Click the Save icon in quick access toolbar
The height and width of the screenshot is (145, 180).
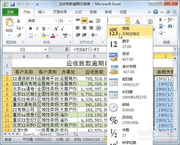[13, 4]
